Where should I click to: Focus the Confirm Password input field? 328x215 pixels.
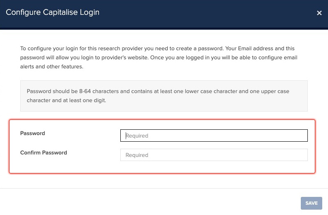coord(214,155)
